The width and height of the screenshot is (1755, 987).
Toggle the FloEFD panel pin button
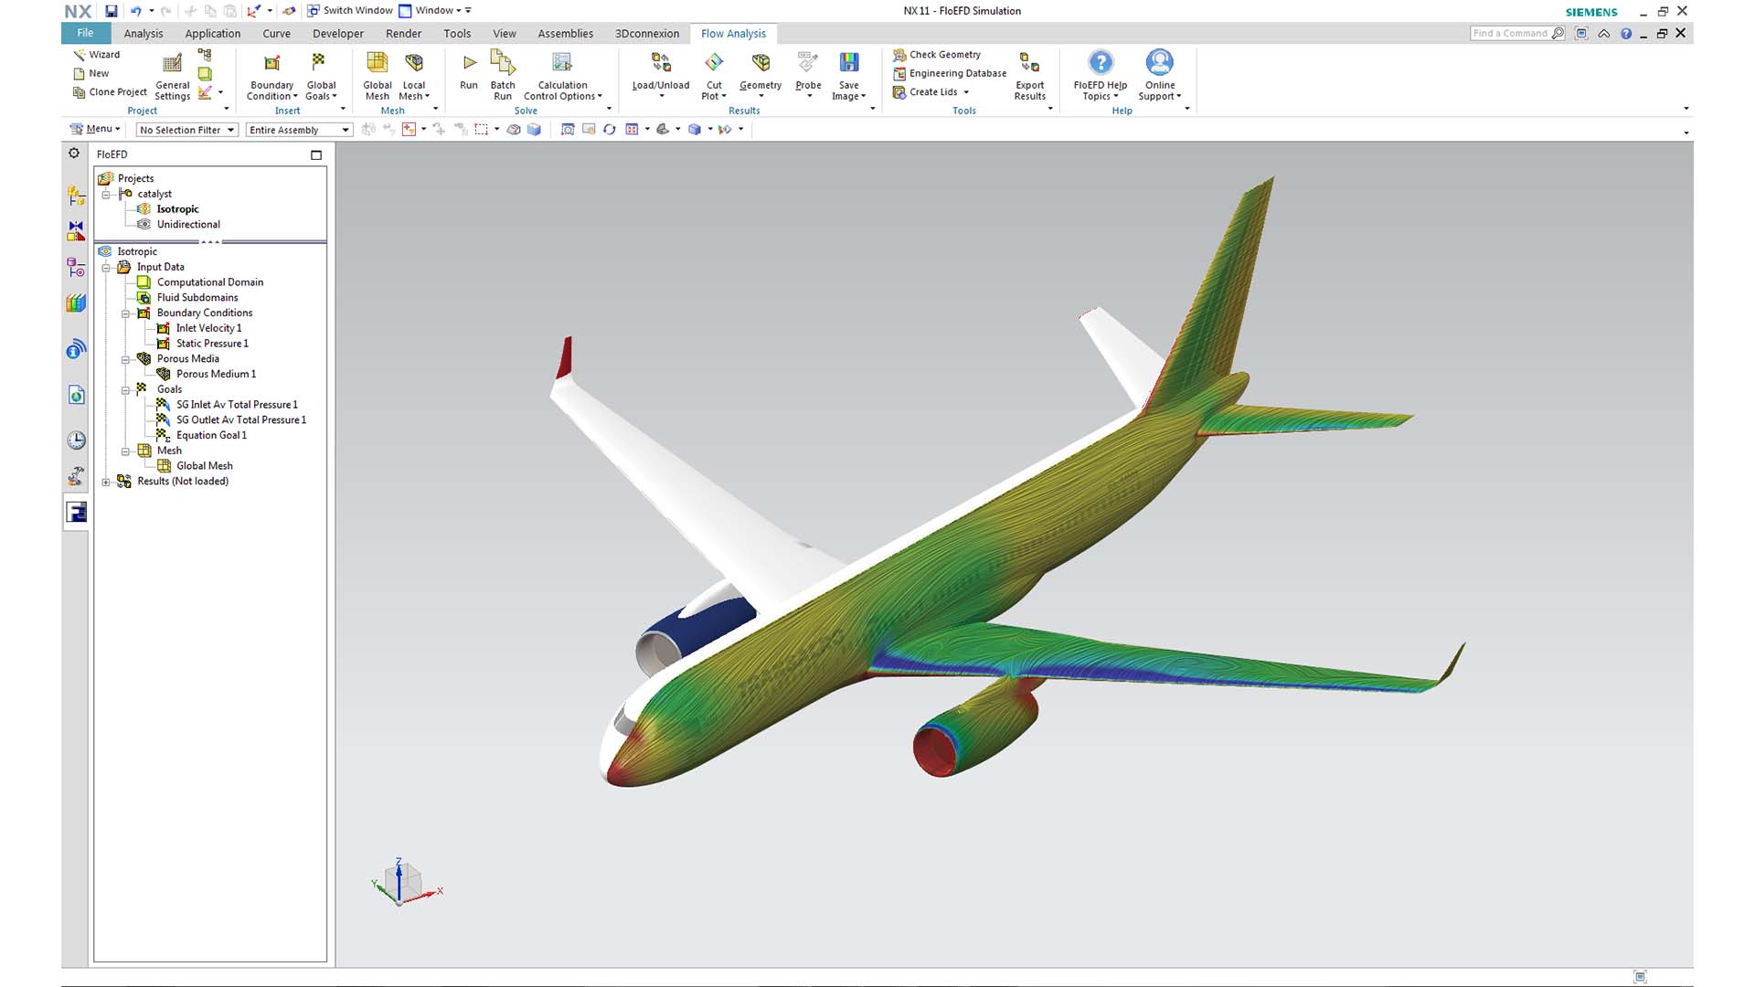[315, 154]
